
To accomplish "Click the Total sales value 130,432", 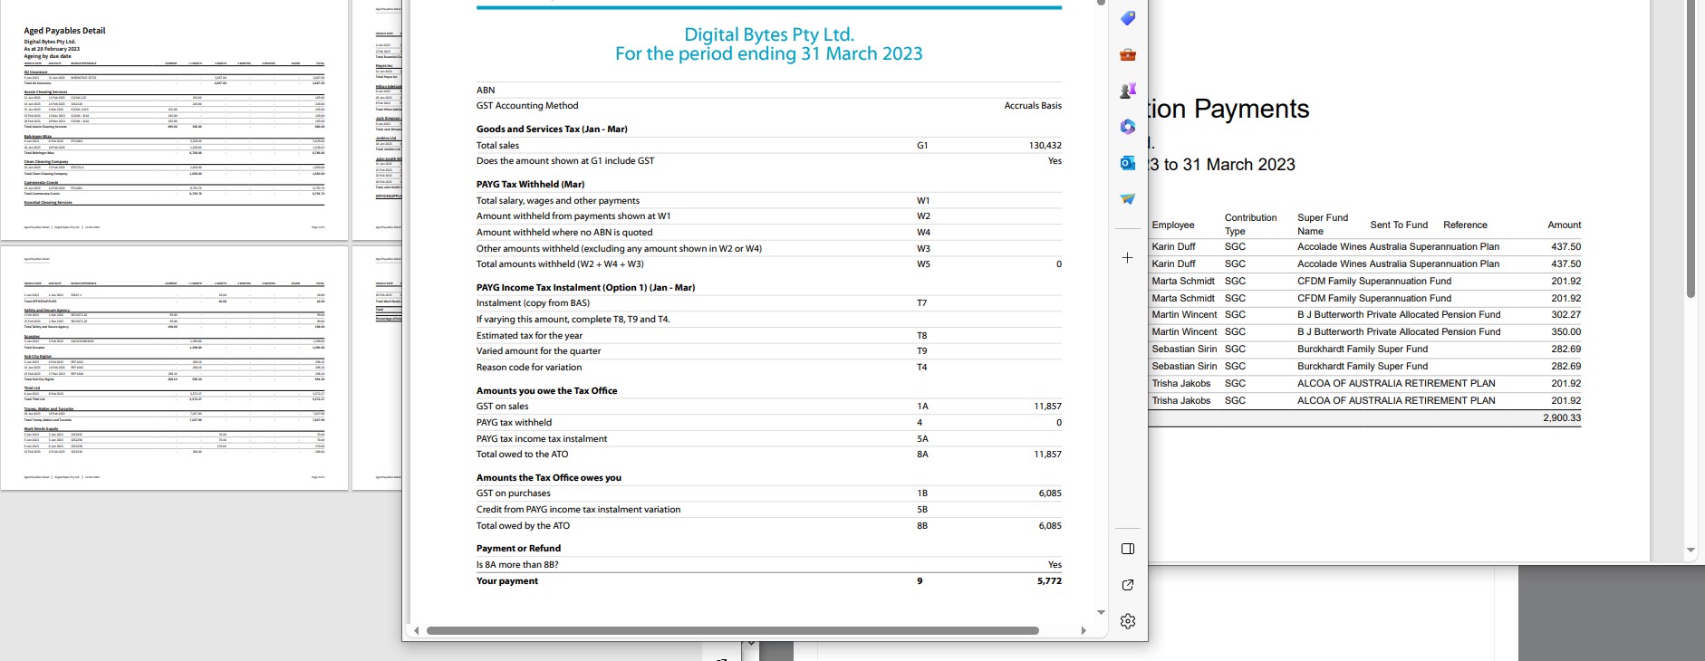I will click(1045, 146).
